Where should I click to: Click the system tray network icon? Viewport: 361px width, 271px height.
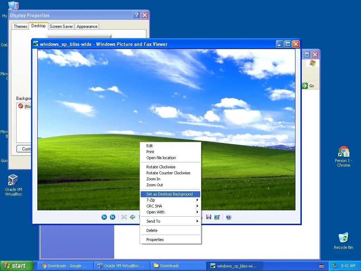pyautogui.click(x=335, y=266)
